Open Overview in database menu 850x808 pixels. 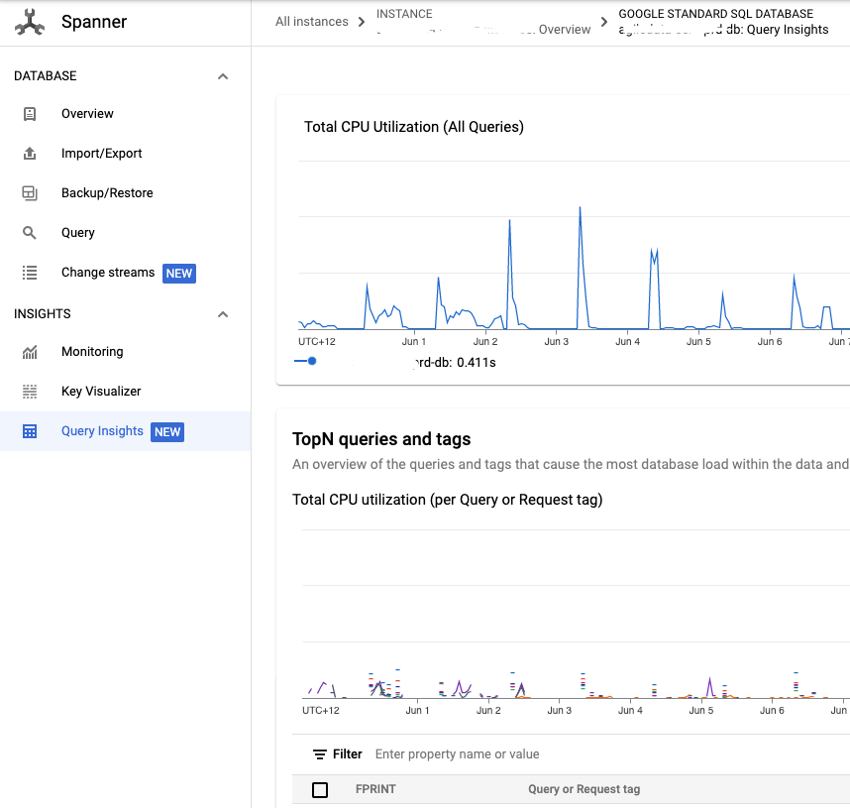[x=87, y=114]
